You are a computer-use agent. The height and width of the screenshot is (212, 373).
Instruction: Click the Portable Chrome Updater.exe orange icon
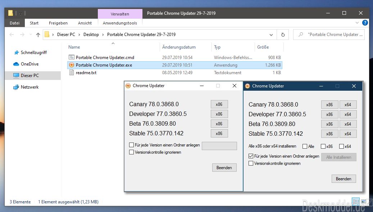click(x=71, y=65)
